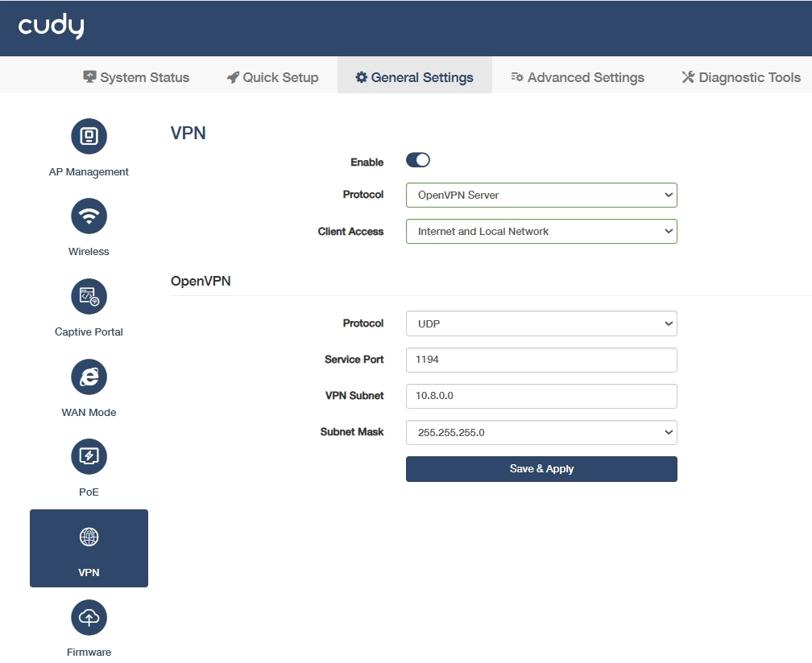812x663 pixels.
Task: Click the Save & Apply button
Action: [x=541, y=469]
